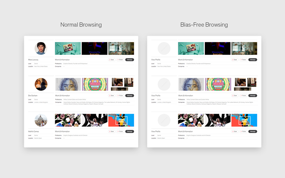285x178 pixels.
Task: Follow Bre Graham in Normal Browsing
Action: (x=120, y=96)
